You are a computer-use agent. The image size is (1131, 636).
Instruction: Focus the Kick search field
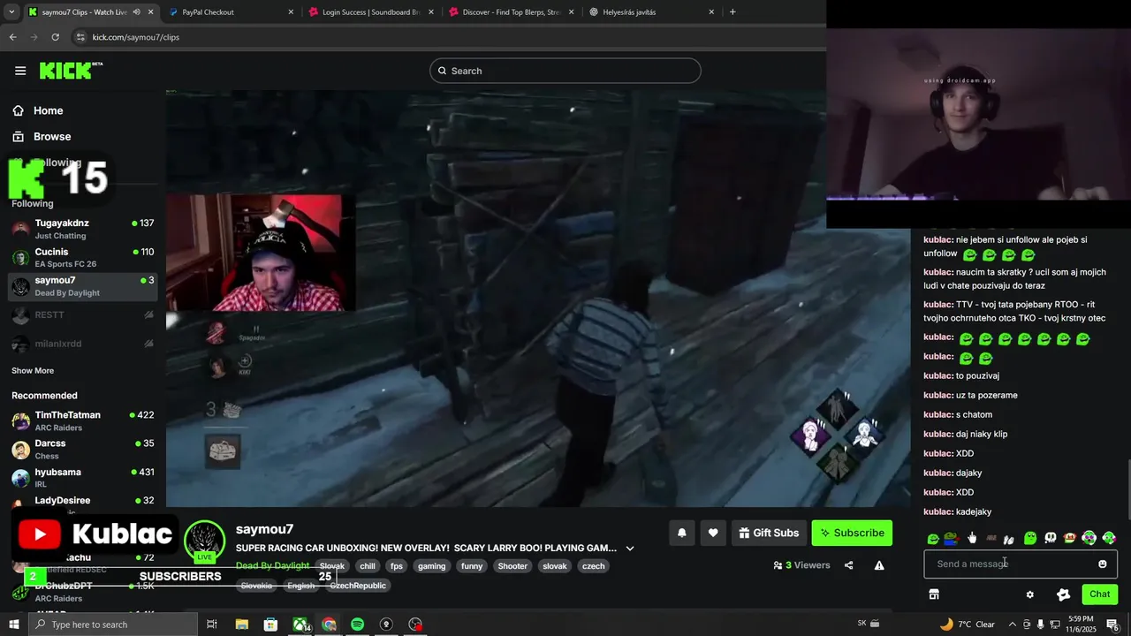tap(565, 71)
